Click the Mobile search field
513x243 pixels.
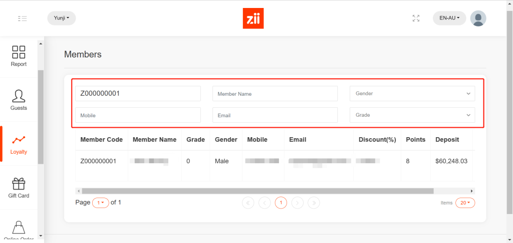click(138, 115)
